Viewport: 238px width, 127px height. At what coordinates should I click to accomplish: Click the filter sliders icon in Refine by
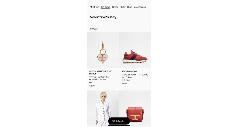point(113,121)
